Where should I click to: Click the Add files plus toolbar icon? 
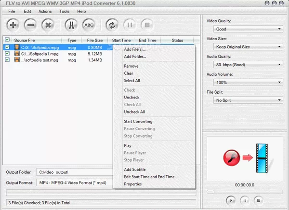tap(13, 25)
